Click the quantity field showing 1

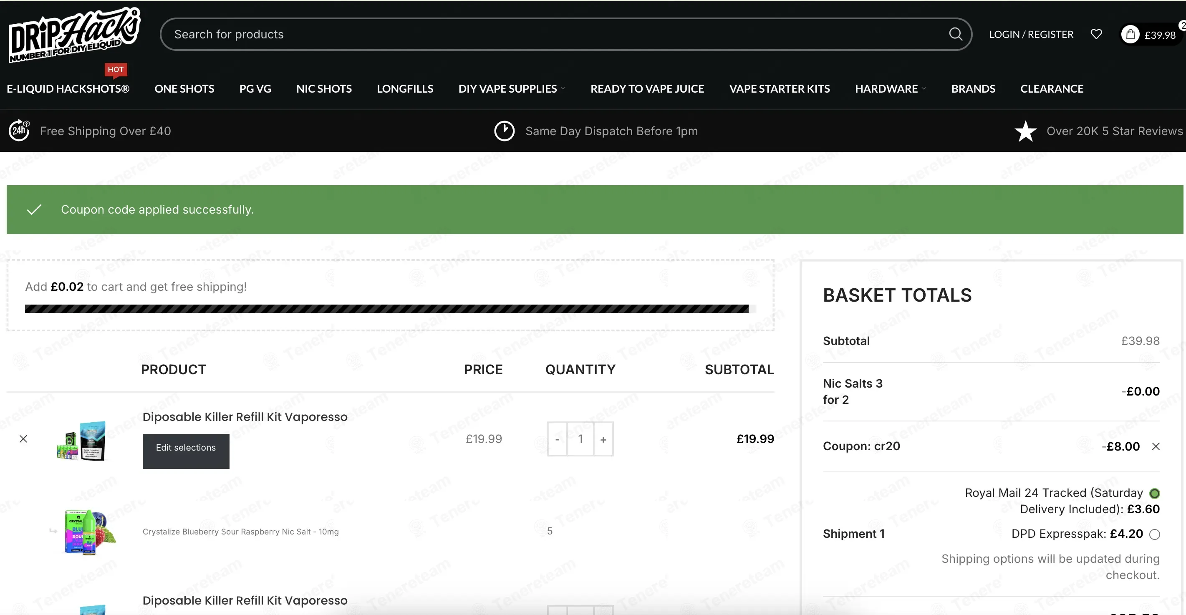point(580,439)
